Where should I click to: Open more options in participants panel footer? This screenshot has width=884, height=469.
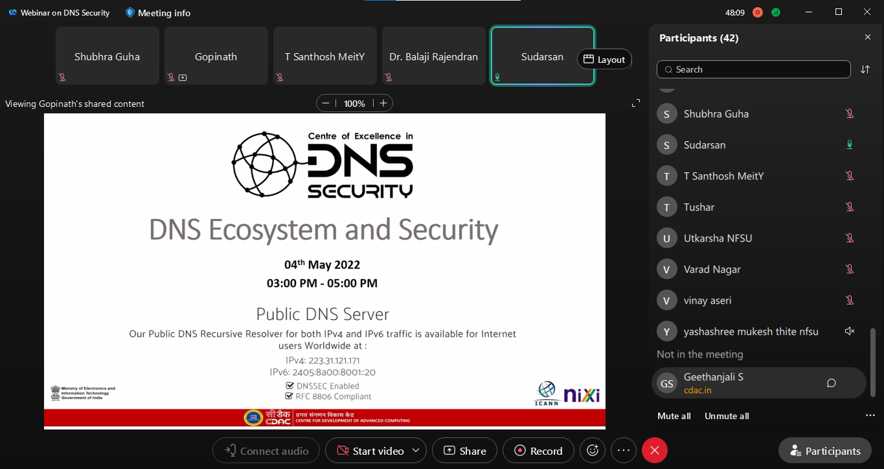pyautogui.click(x=870, y=416)
